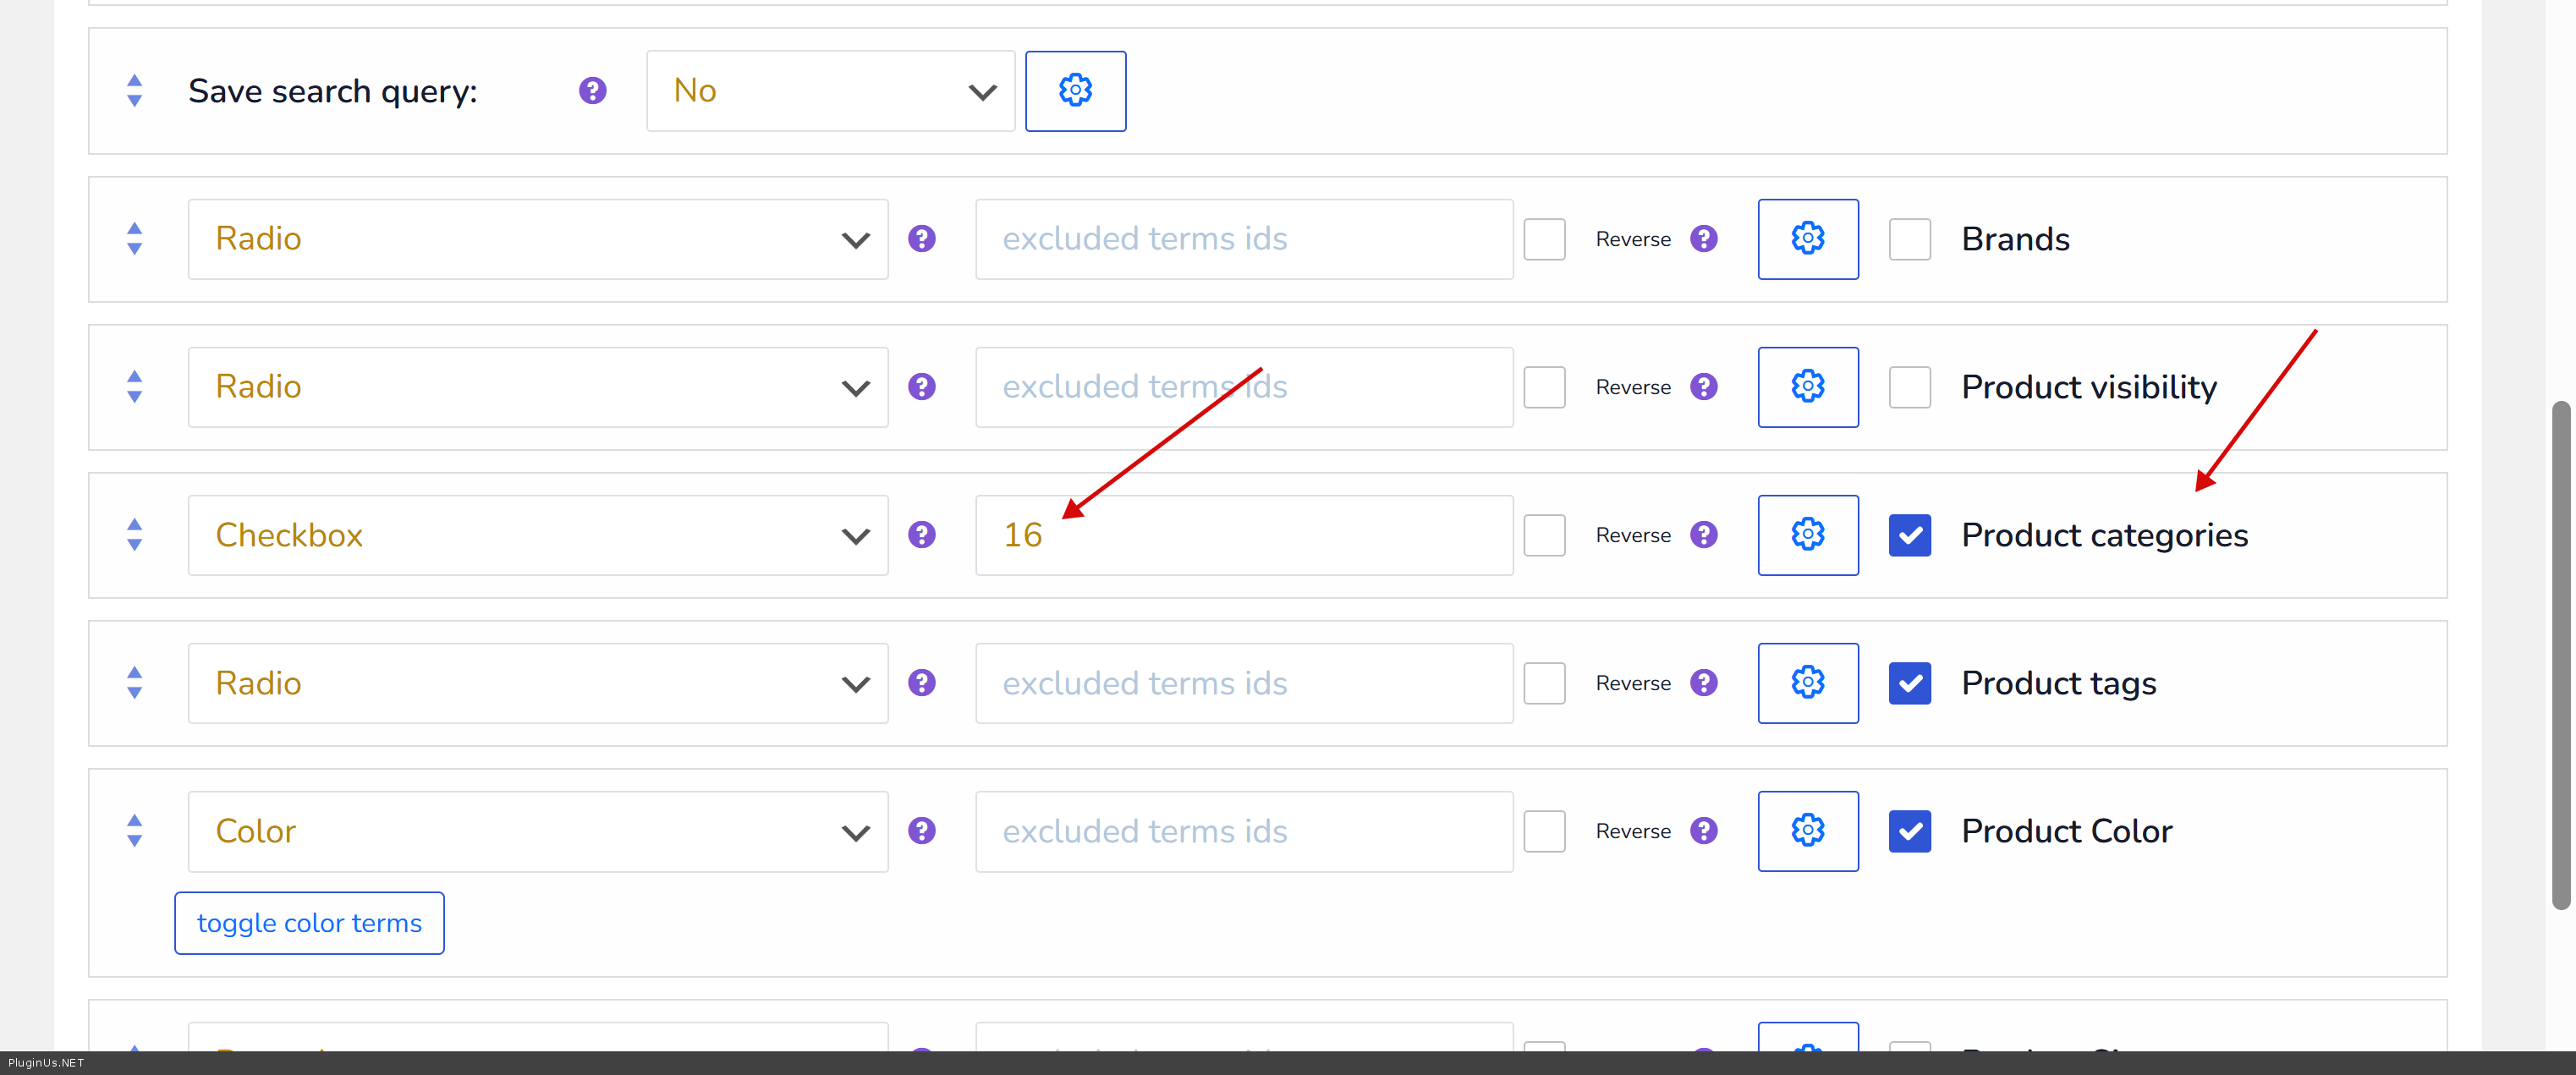Open the Checkbox type dropdown

point(537,535)
